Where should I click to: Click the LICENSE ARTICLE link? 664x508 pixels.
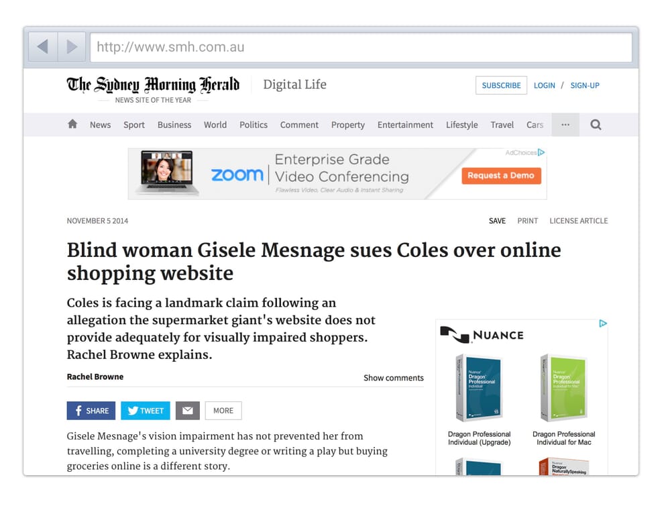point(578,221)
